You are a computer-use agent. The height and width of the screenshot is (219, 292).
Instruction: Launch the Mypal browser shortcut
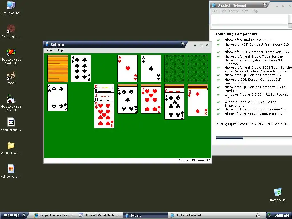point(11,78)
